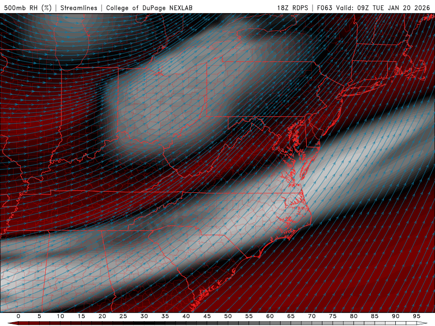Image resolution: width=435 pixels, height=326 pixels.
Task: Click the colorbar label "20"
Action: coord(102,316)
